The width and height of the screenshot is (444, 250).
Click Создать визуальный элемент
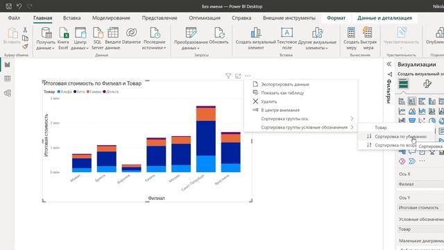[256, 39]
